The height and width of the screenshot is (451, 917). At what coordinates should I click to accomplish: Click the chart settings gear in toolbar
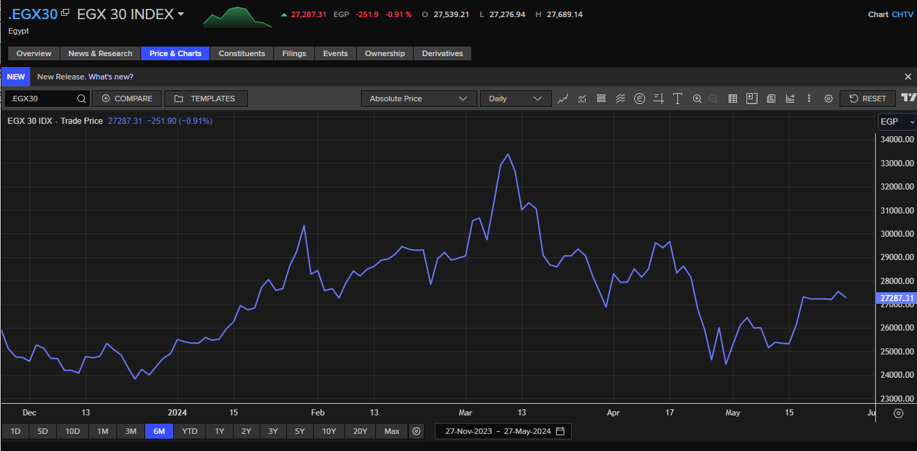point(828,99)
